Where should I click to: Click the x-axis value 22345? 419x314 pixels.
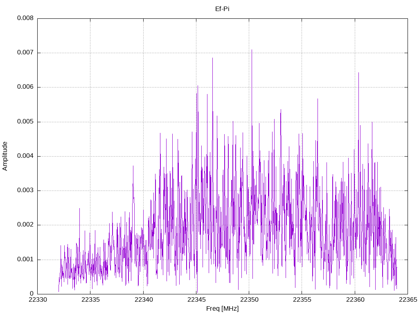[196, 300]
